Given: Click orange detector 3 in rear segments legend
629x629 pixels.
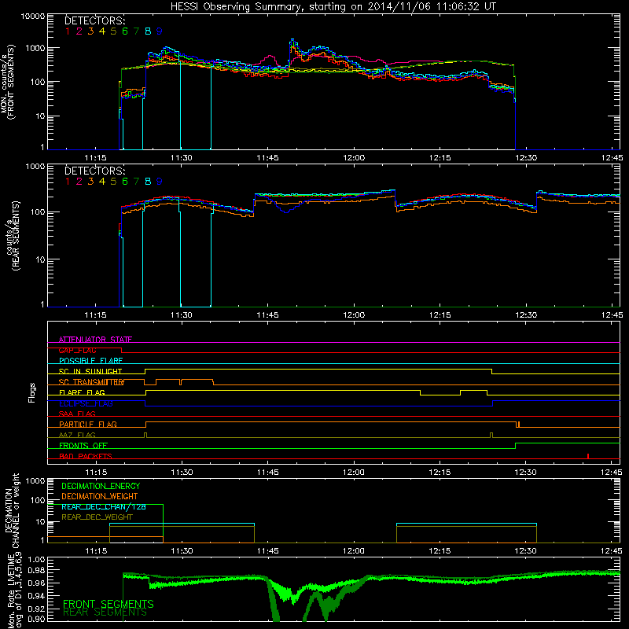Looking at the screenshot, I should click(90, 182).
